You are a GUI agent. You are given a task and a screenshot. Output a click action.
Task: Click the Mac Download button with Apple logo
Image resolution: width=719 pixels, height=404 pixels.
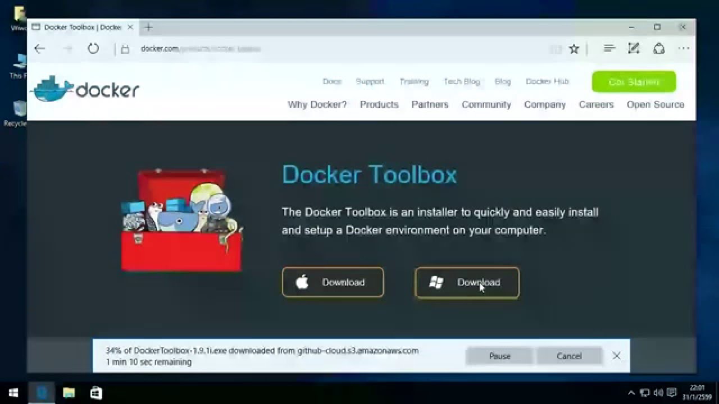click(333, 282)
